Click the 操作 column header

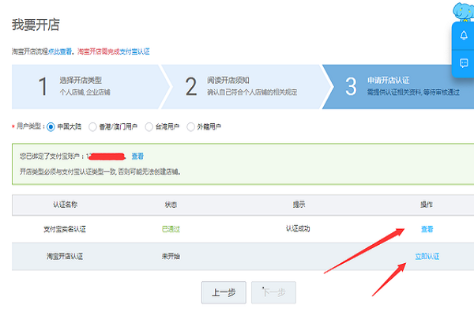[427, 205]
